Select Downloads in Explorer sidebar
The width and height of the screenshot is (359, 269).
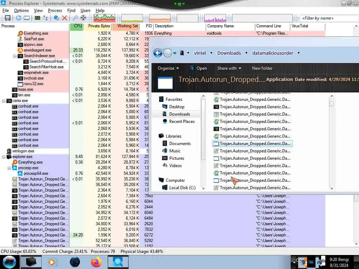pyautogui.click(x=179, y=114)
